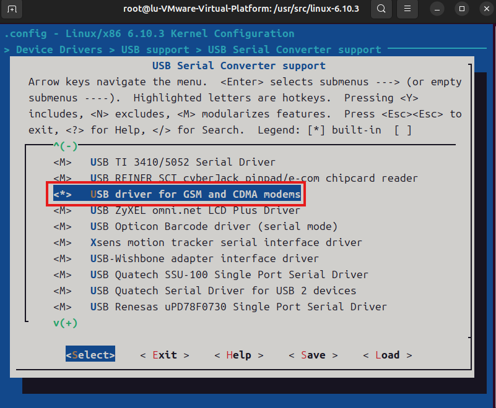Click the ^(-) scroll-up indicator
This screenshot has width=496, height=408.
(65, 146)
